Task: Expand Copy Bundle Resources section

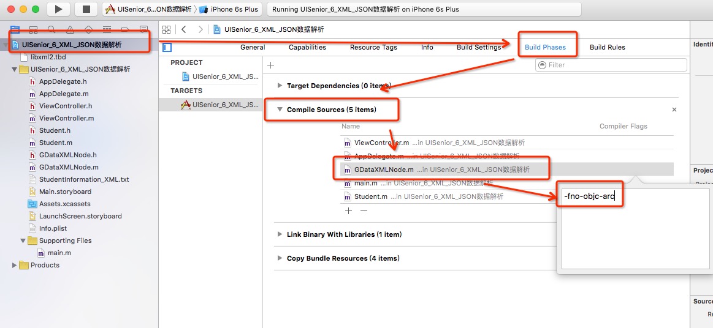Action: [280, 258]
